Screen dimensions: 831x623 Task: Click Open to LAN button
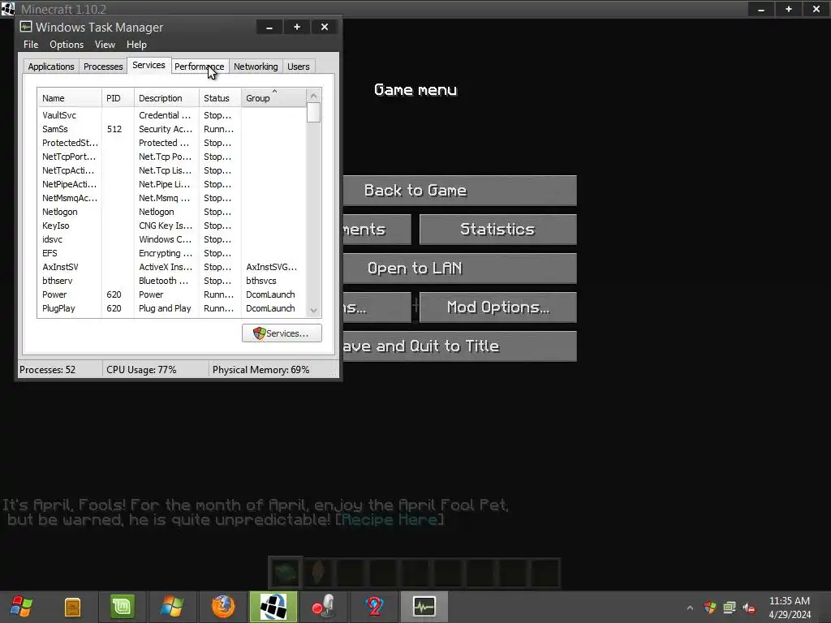tap(460, 268)
